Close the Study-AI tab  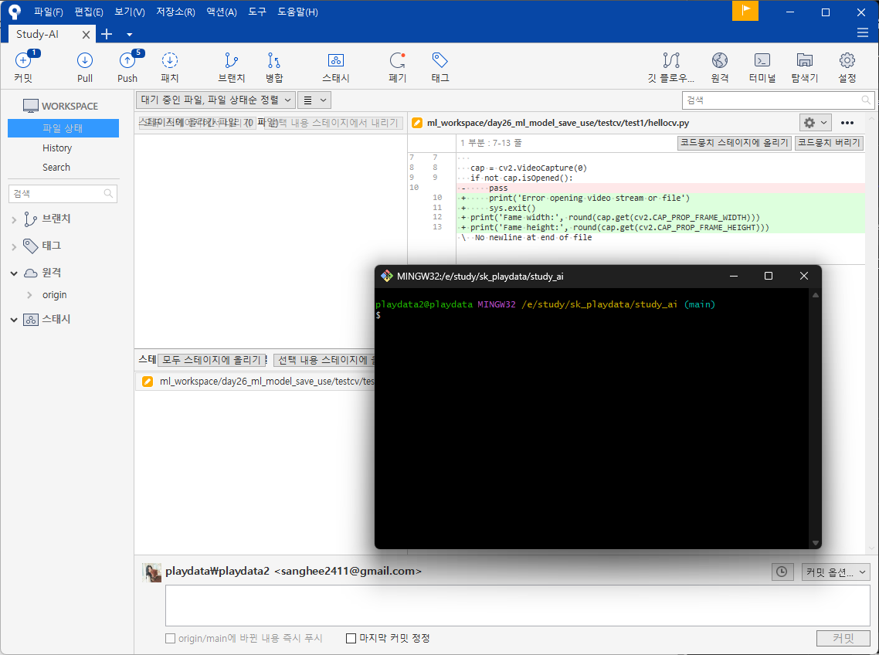click(x=86, y=35)
